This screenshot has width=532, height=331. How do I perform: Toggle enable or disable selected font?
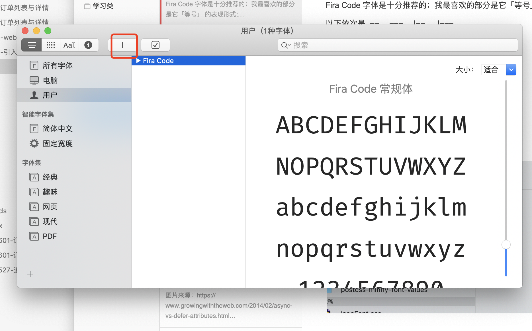(x=155, y=45)
